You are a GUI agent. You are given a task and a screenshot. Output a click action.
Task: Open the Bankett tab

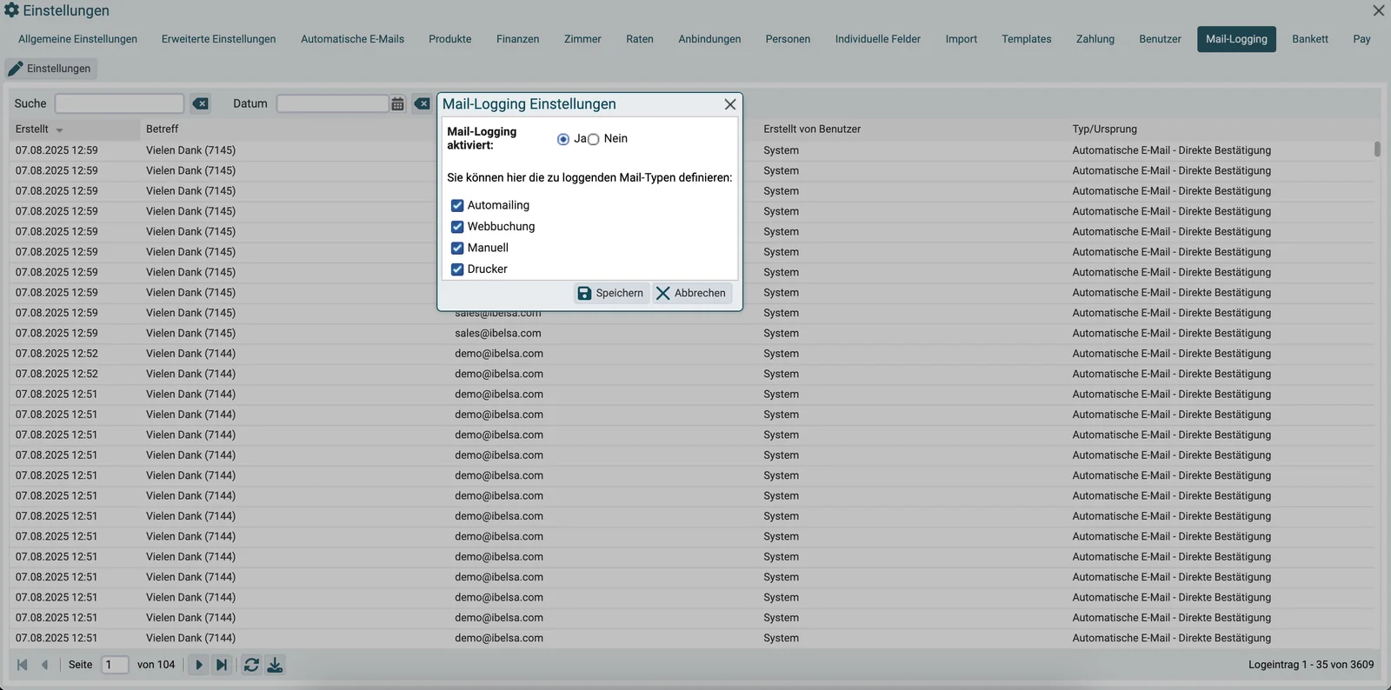[1310, 39]
